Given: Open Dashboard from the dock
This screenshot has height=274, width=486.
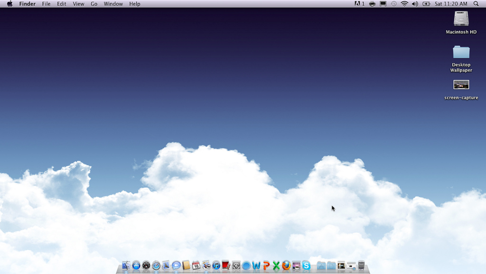Looking at the screenshot, I should coord(146,265).
